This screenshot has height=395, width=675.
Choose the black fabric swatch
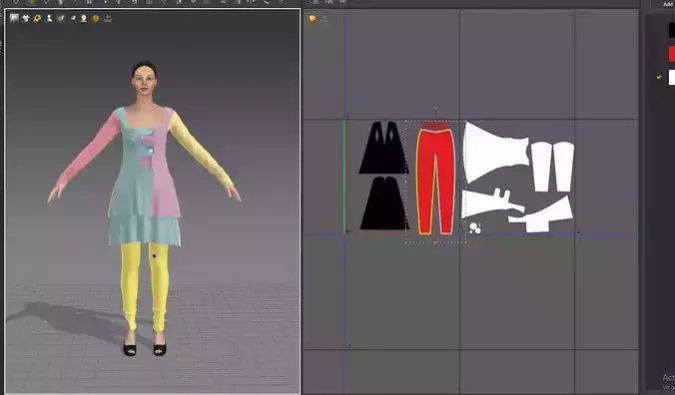pos(672,30)
